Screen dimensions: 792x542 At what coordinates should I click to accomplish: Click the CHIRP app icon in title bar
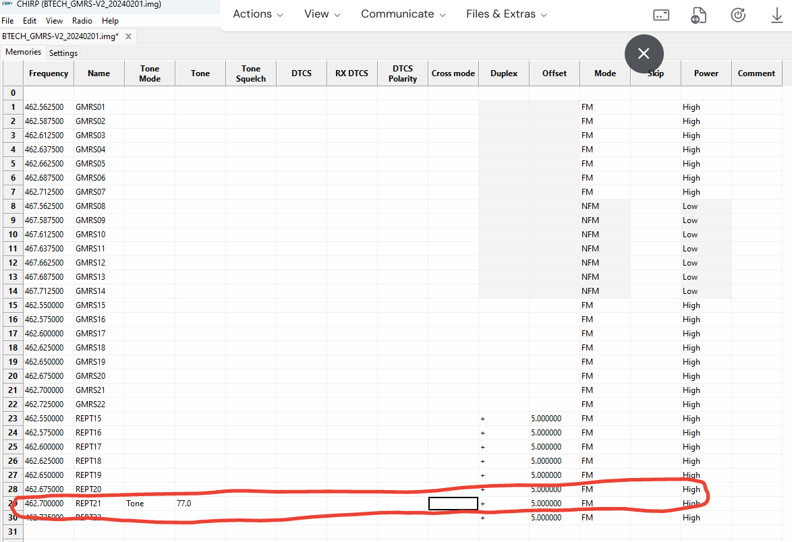[7, 4]
